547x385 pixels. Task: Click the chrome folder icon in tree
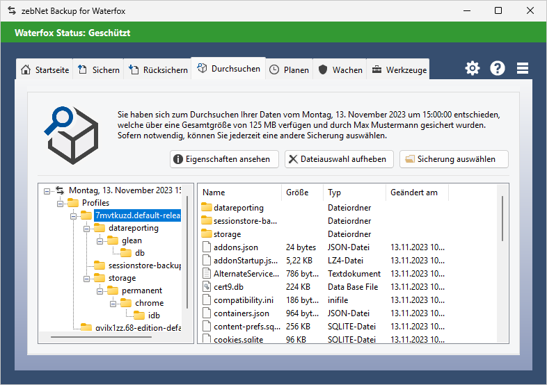point(126,303)
